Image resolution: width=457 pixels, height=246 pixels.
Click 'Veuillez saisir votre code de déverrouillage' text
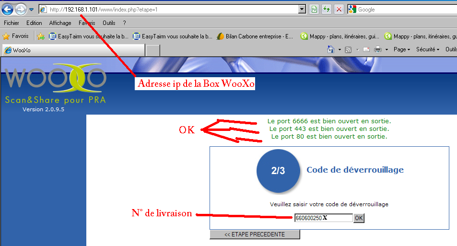(329, 204)
